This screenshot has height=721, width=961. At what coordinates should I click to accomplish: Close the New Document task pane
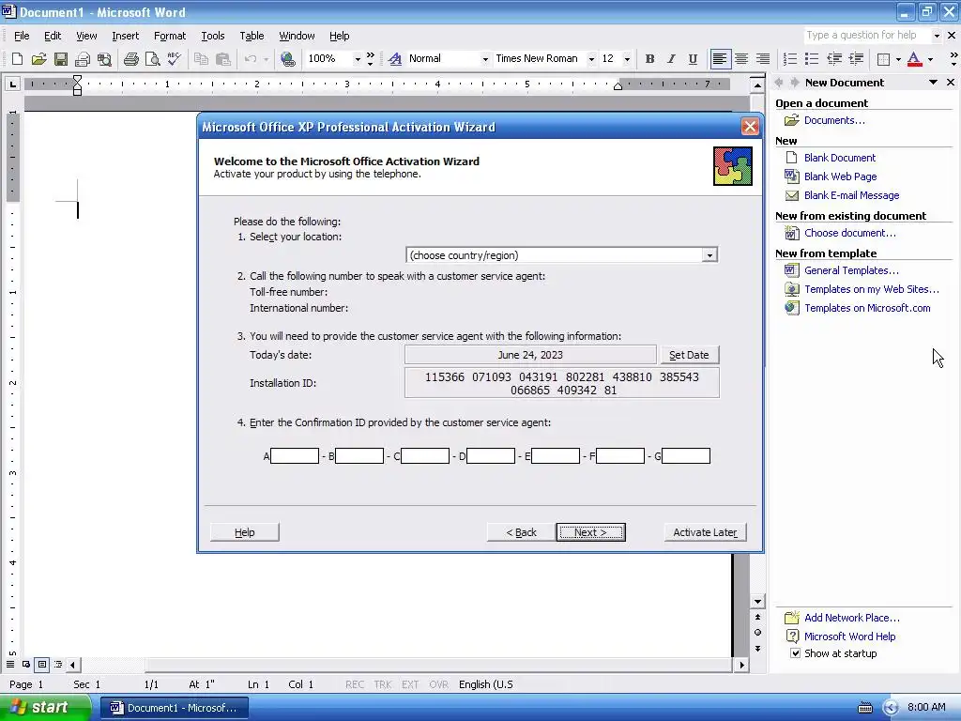click(x=951, y=83)
